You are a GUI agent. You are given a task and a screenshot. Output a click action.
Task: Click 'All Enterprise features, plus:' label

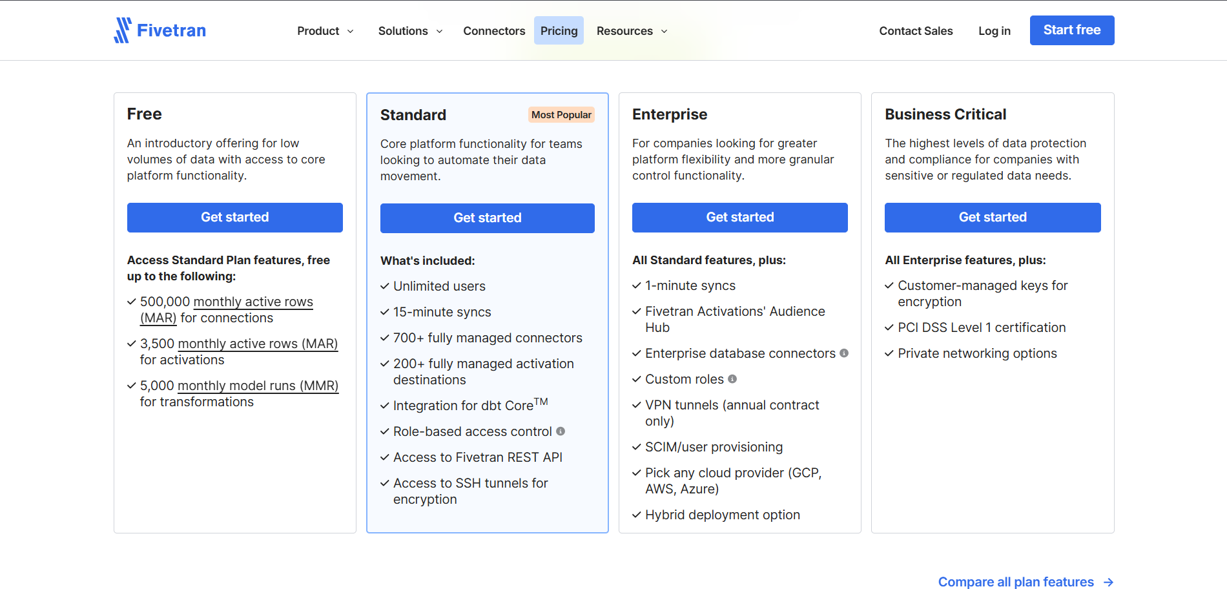(x=965, y=260)
